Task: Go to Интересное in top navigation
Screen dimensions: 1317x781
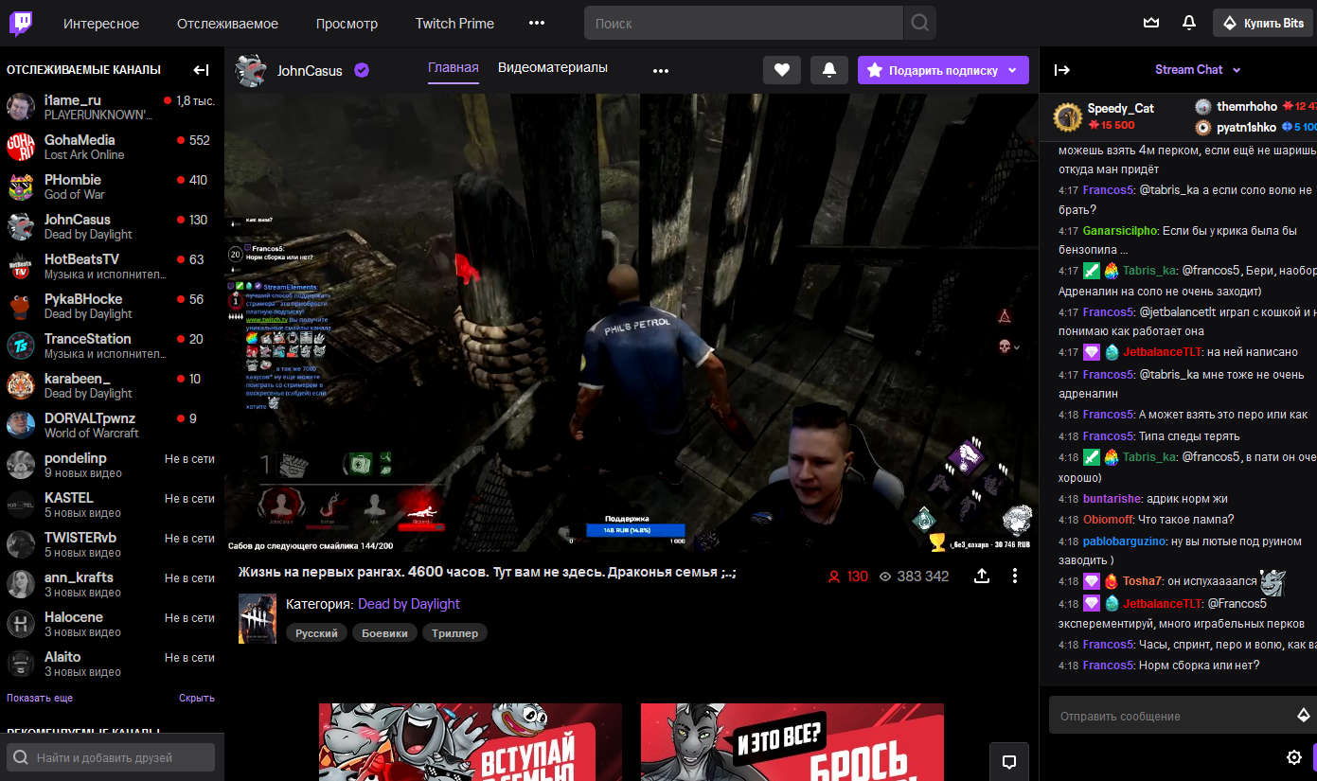Action: pos(101,24)
